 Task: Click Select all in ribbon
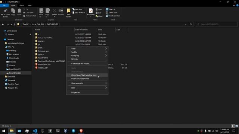[x=111, y=9]
